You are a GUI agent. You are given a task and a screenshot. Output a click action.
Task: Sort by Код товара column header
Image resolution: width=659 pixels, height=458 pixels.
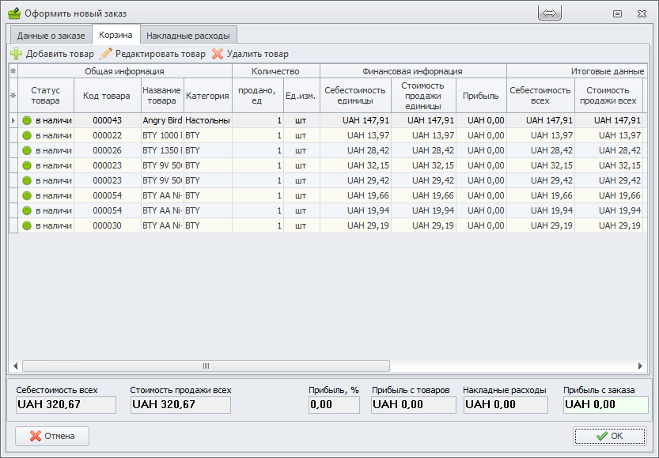[x=107, y=96]
